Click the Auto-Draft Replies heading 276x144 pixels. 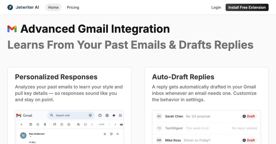(x=183, y=77)
